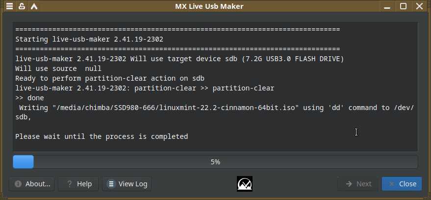
Task: Click the linuxmint ISO file path text
Action: 174,108
